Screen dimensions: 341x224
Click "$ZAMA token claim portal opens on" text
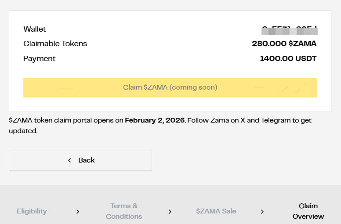click(x=66, y=120)
